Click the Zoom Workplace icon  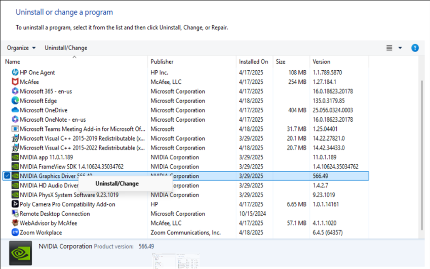15,233
